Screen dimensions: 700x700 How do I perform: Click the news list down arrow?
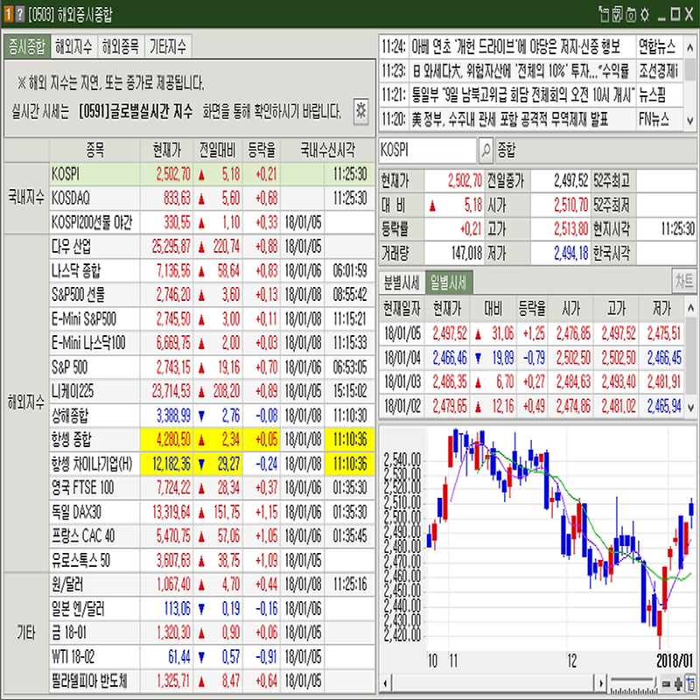point(690,121)
